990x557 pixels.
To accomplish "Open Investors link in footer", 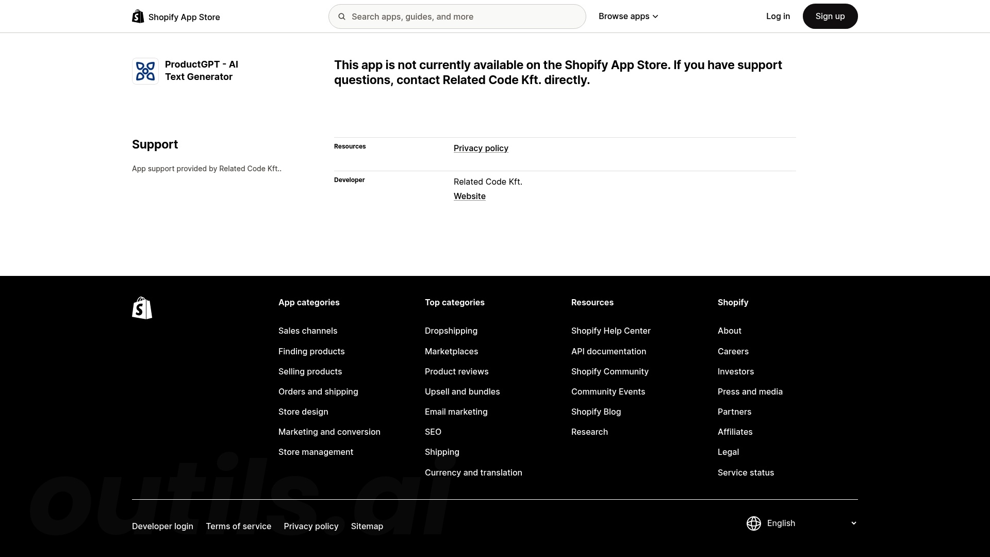I will [736, 372].
